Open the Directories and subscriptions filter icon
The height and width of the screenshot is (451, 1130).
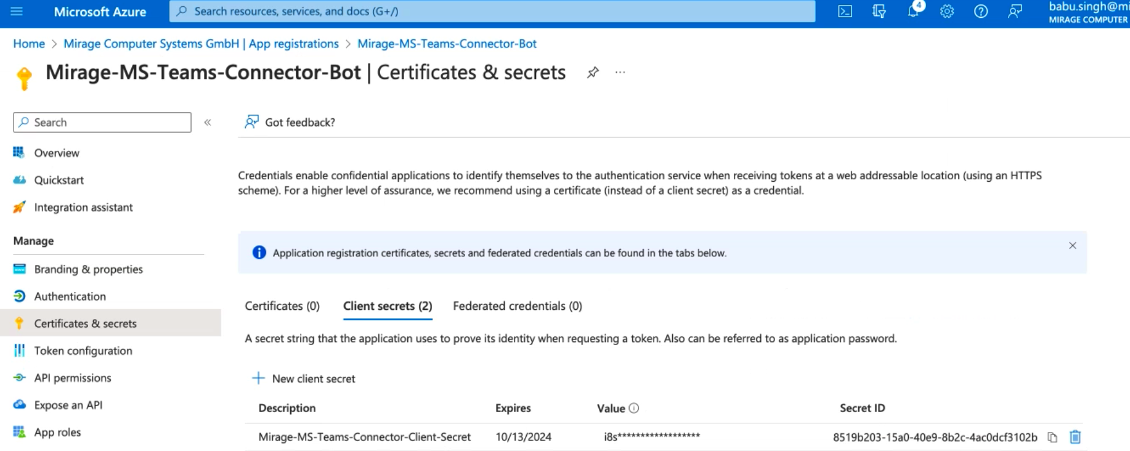coord(879,11)
